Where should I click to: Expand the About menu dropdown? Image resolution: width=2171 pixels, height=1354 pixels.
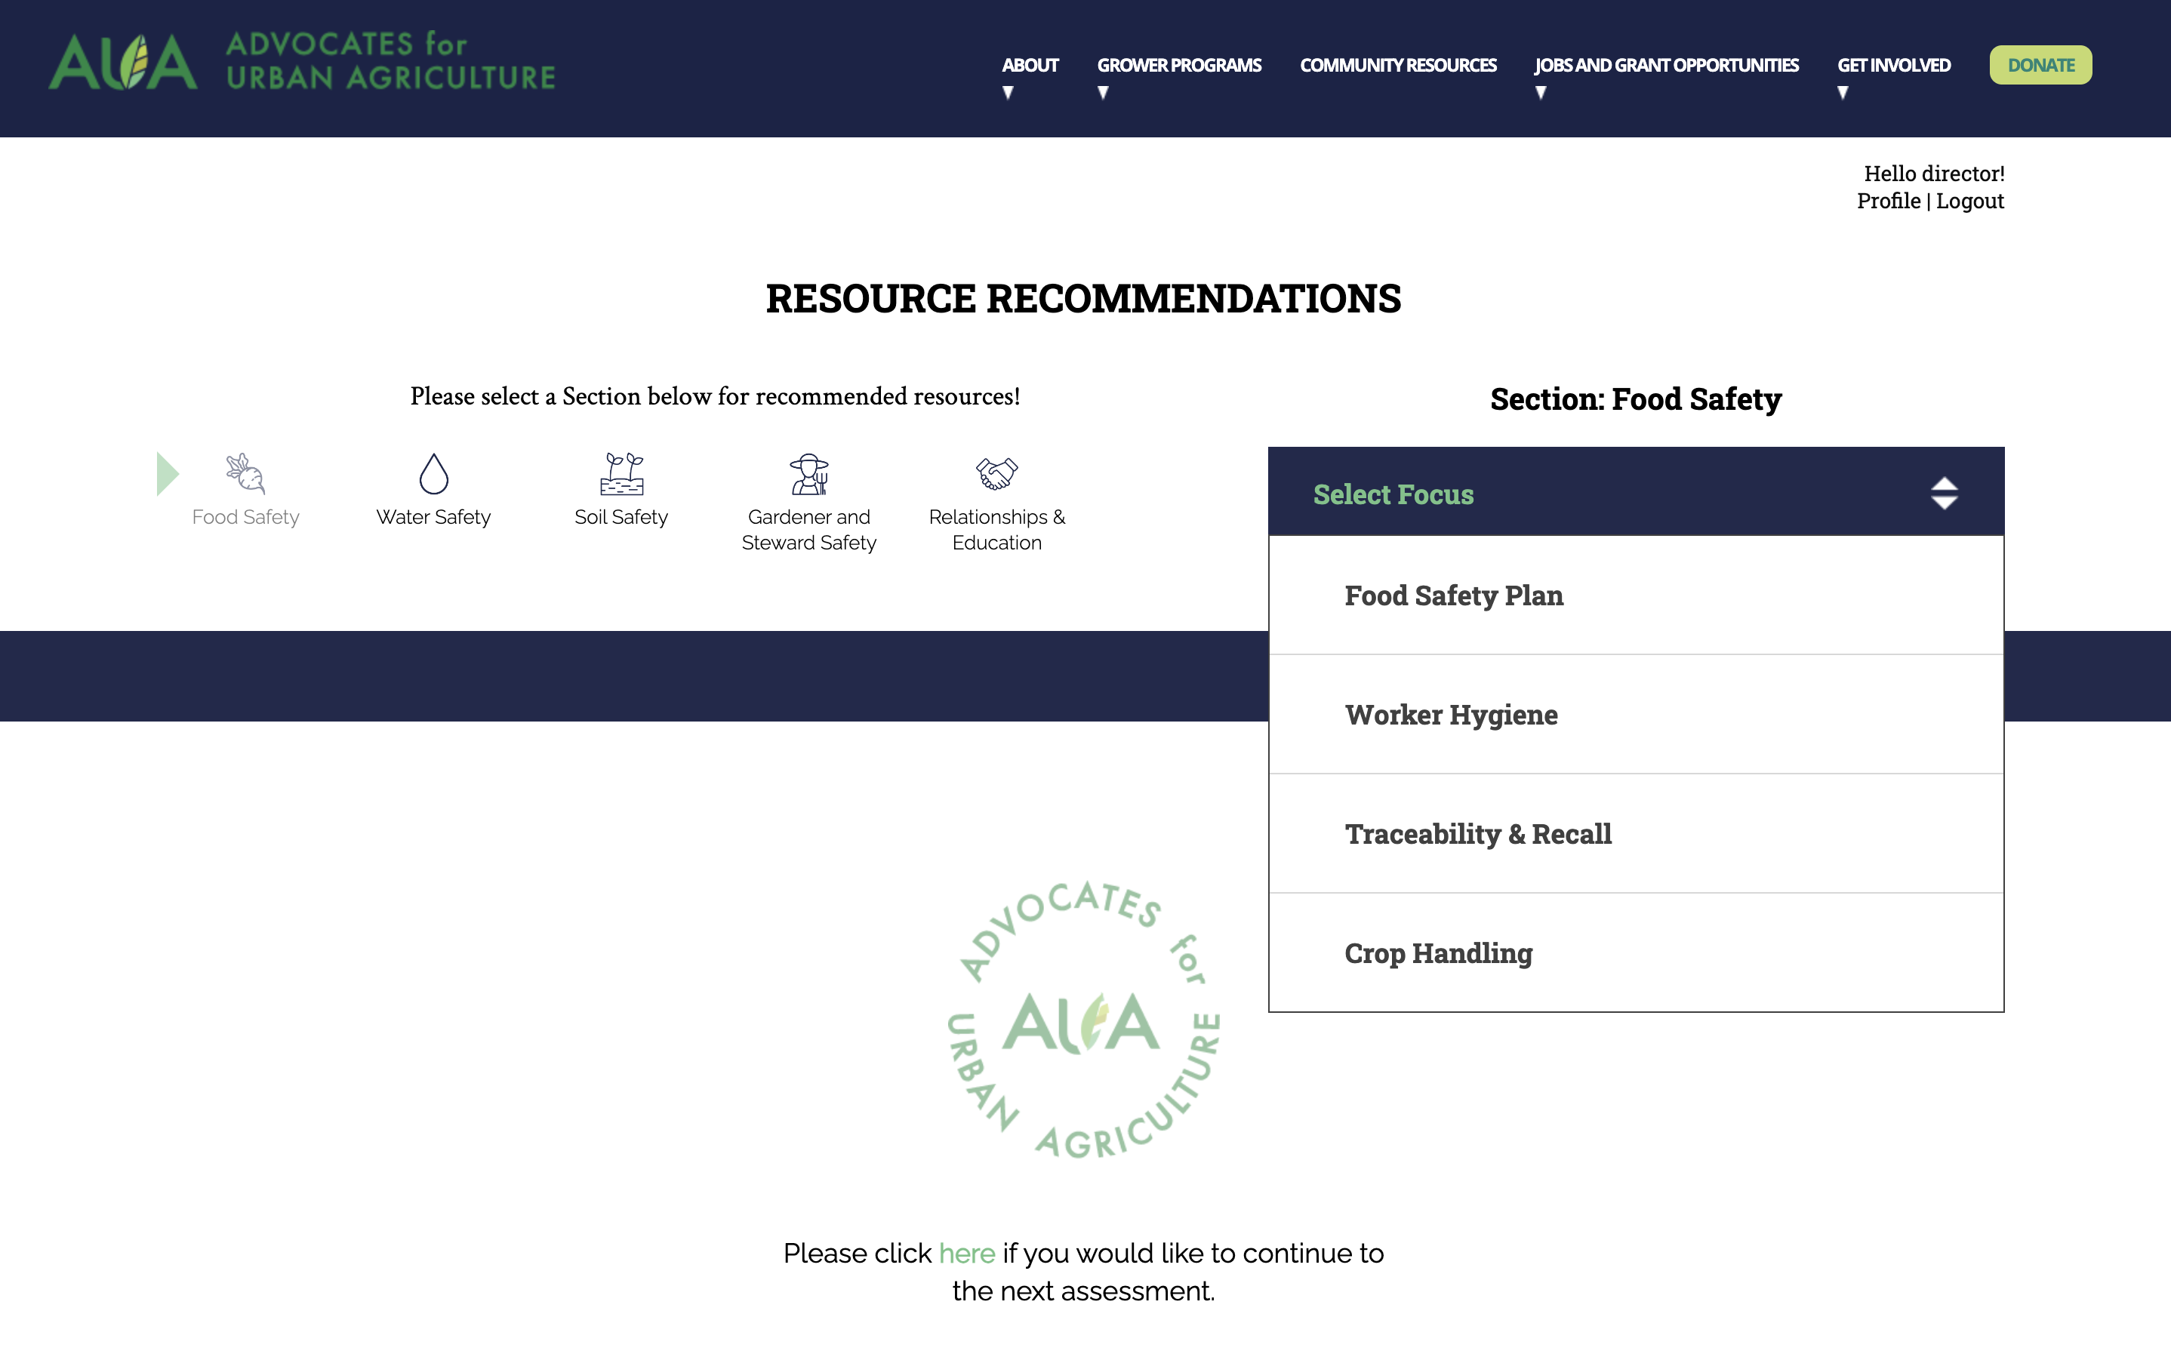click(x=1029, y=66)
